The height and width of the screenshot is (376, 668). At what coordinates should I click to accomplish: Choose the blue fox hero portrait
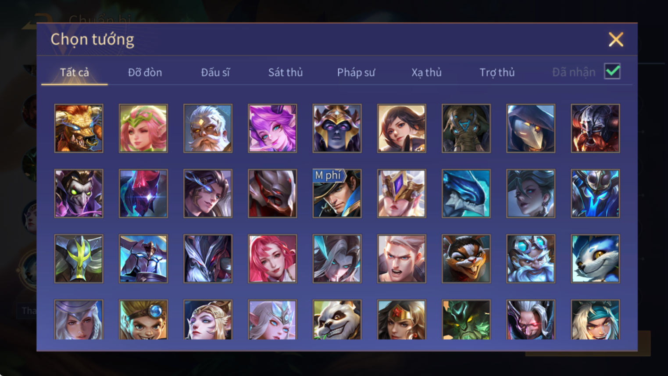tap(595, 259)
